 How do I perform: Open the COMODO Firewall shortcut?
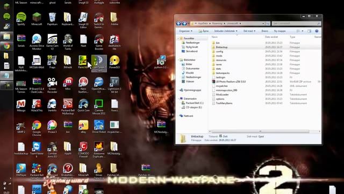[83, 150]
